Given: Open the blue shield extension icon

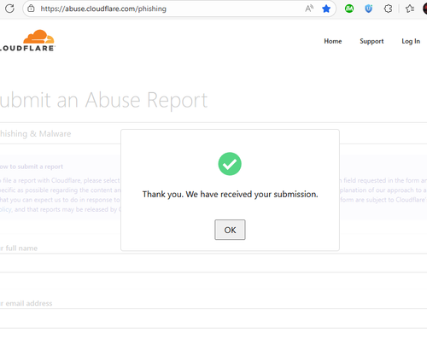Looking at the screenshot, I should click(x=369, y=9).
